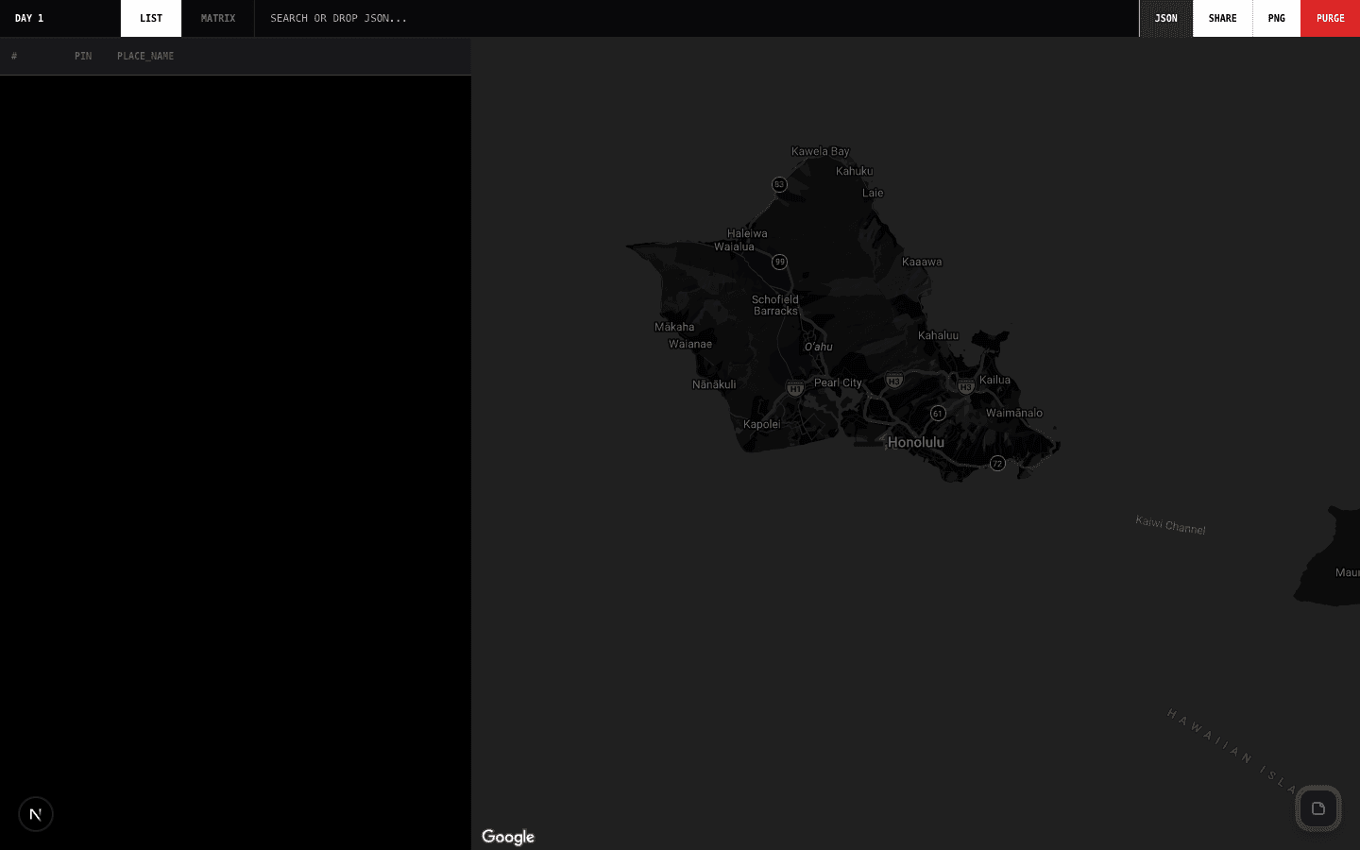Purge all pins with the PURGE button
Screen dimensions: 1360x850
point(1330,18)
